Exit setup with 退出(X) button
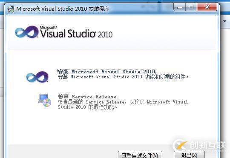The height and width of the screenshot is (158, 230). click(189, 155)
